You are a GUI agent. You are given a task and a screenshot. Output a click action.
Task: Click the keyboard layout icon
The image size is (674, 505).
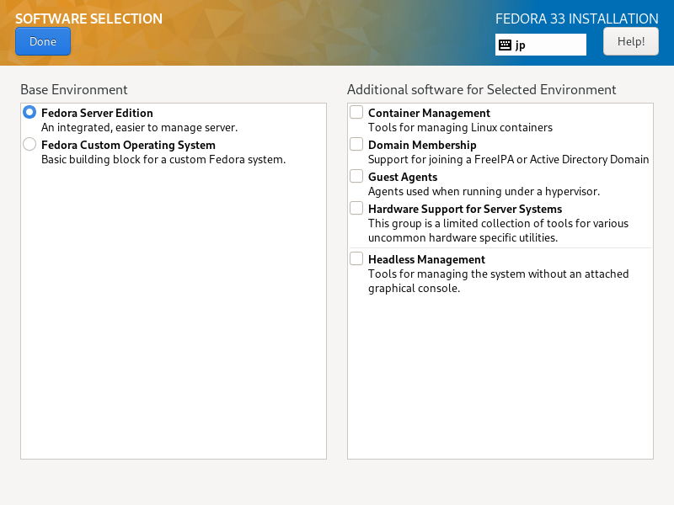[x=505, y=45]
